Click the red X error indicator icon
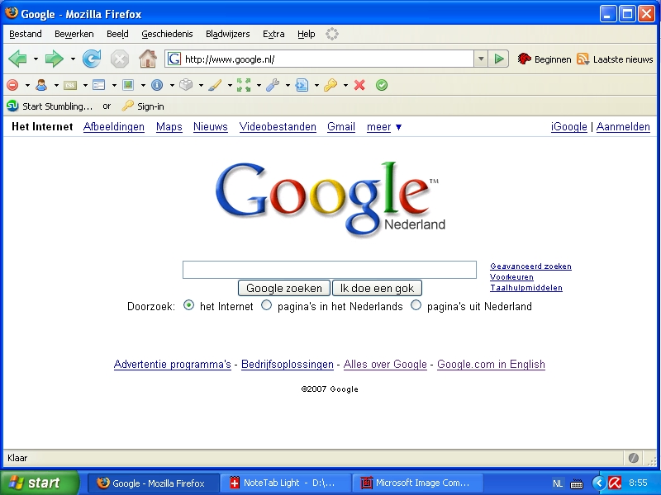 point(359,85)
